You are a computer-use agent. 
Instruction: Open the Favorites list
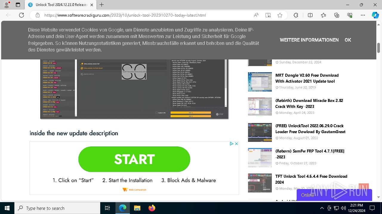click(x=324, y=15)
